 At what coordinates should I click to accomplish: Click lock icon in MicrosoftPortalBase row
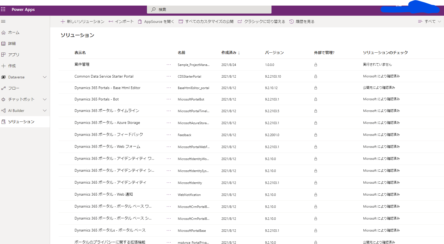click(x=316, y=230)
